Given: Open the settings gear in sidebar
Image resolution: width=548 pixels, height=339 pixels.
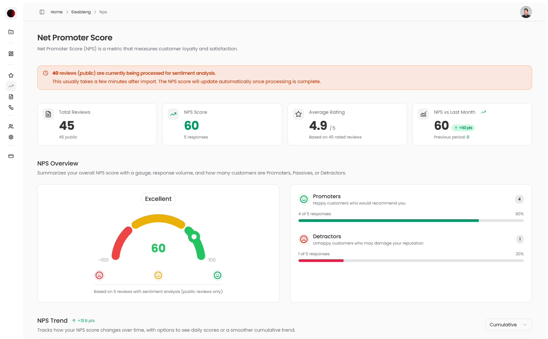Looking at the screenshot, I should click(x=11, y=137).
